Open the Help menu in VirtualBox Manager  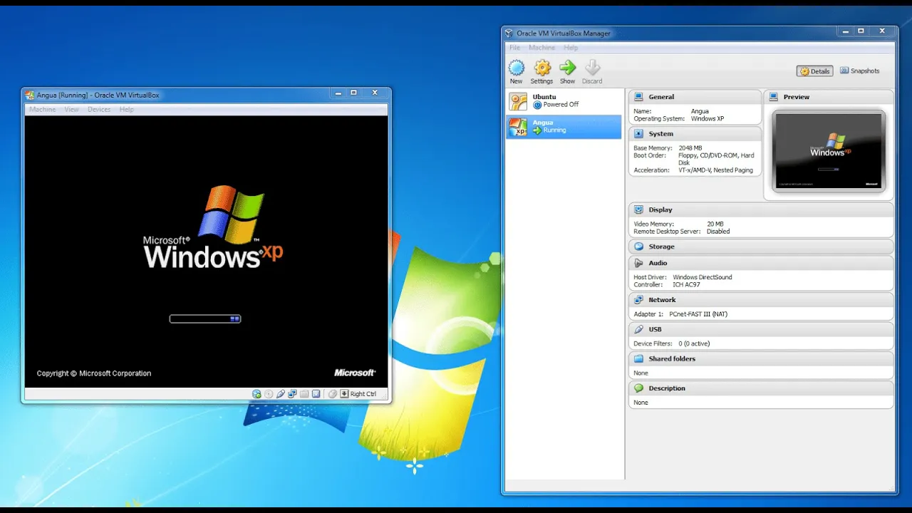(x=571, y=48)
